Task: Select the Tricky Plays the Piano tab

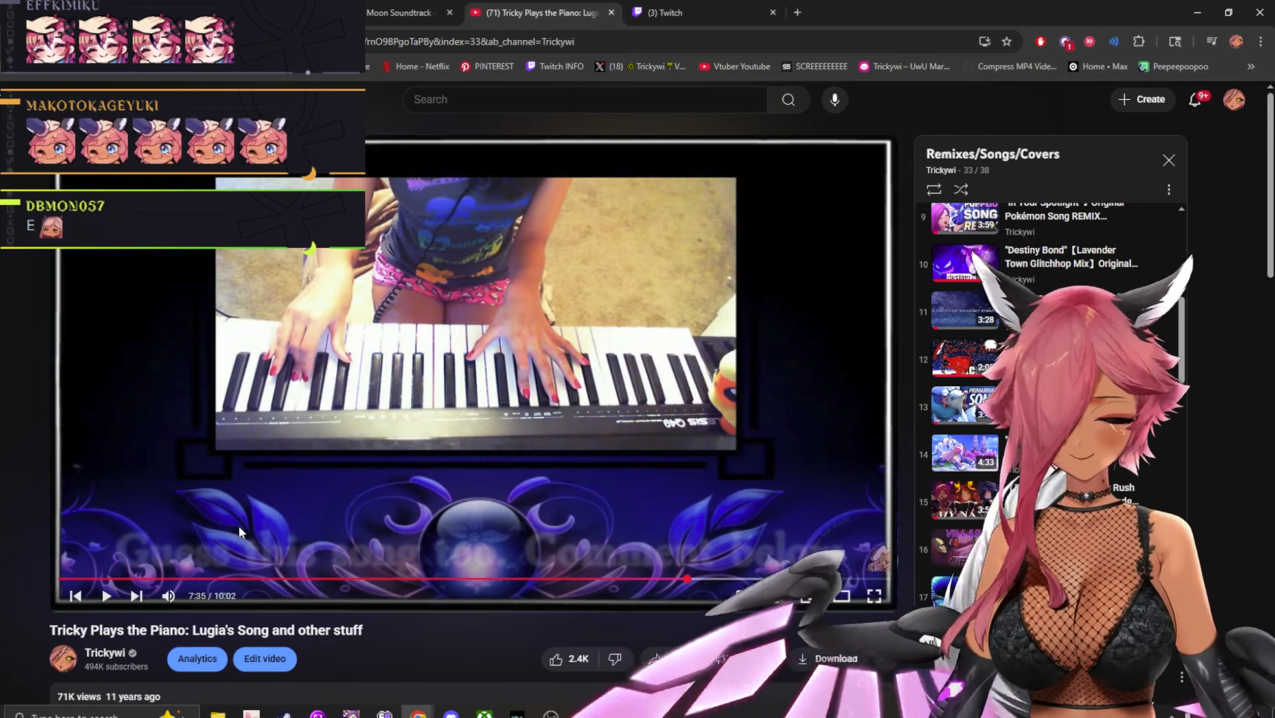Action: point(542,13)
